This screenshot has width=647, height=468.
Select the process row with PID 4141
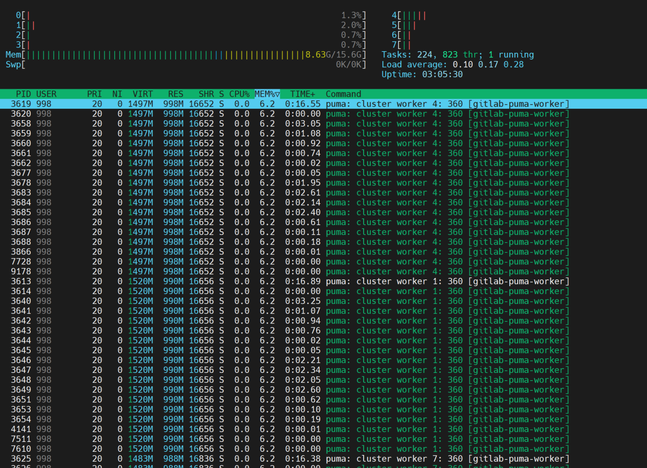[x=21, y=429]
